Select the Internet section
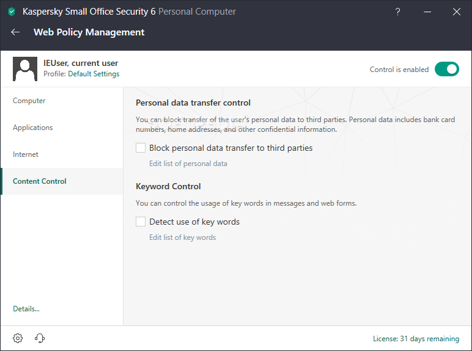 pyautogui.click(x=62, y=154)
